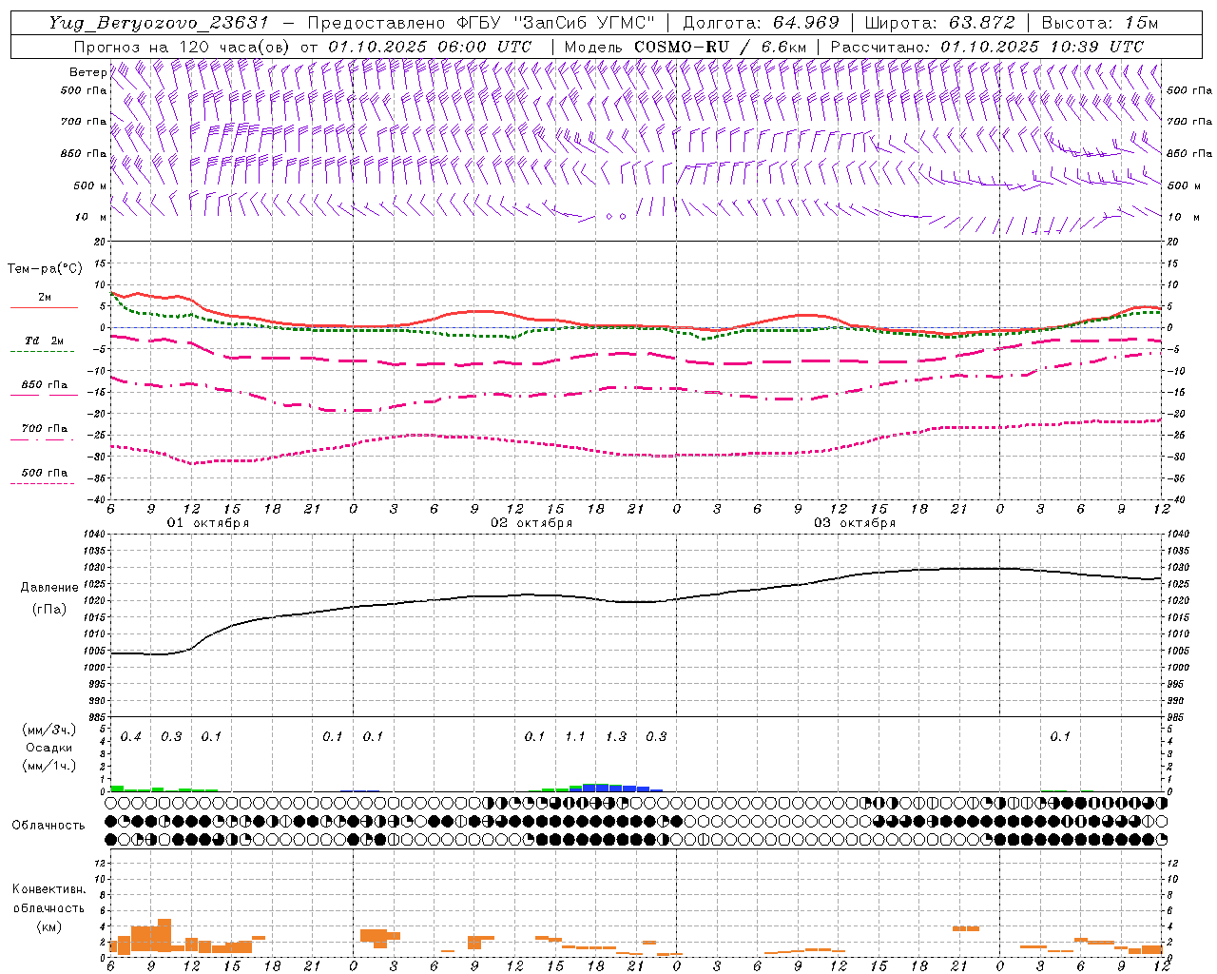Click the Давление panel label

48,588
